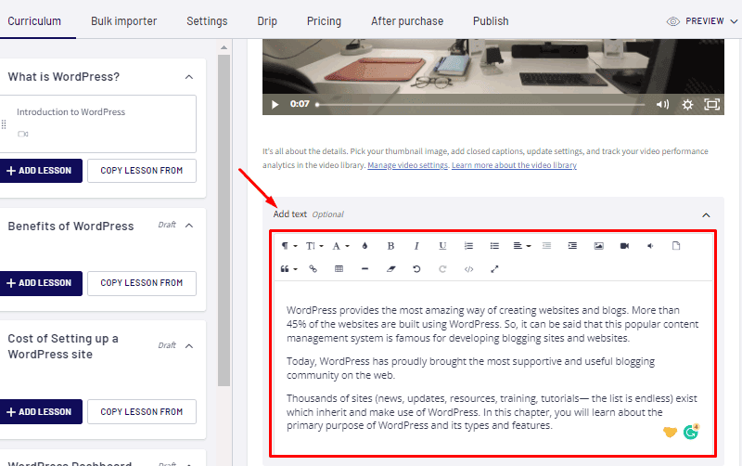The image size is (742, 466).
Task: Increase the paragraph indent
Action: [572, 246]
